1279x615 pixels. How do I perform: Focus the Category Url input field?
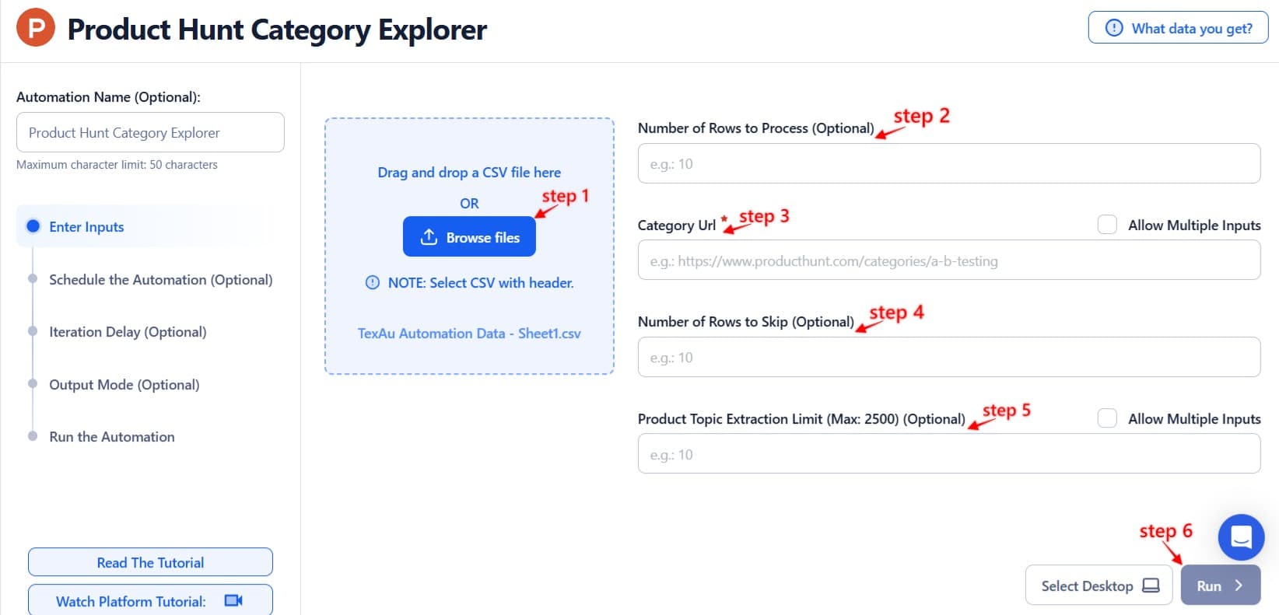coord(948,261)
